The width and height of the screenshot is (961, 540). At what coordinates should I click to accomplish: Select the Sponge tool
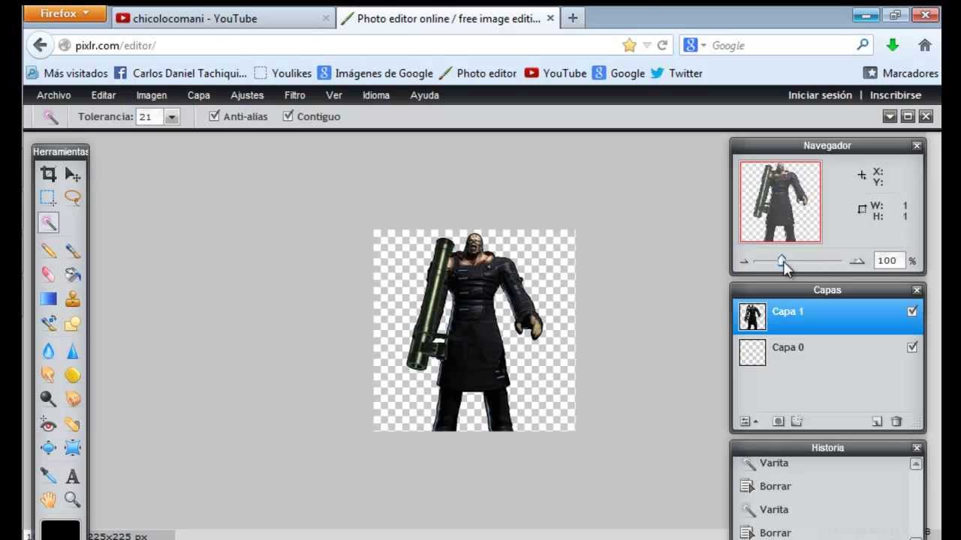click(x=73, y=374)
